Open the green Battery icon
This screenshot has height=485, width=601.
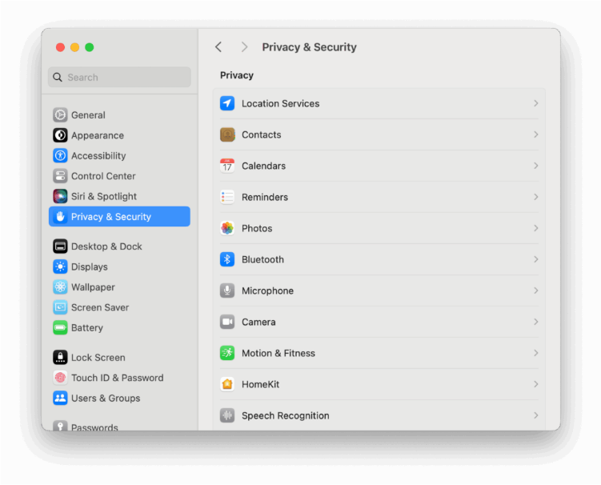click(60, 328)
